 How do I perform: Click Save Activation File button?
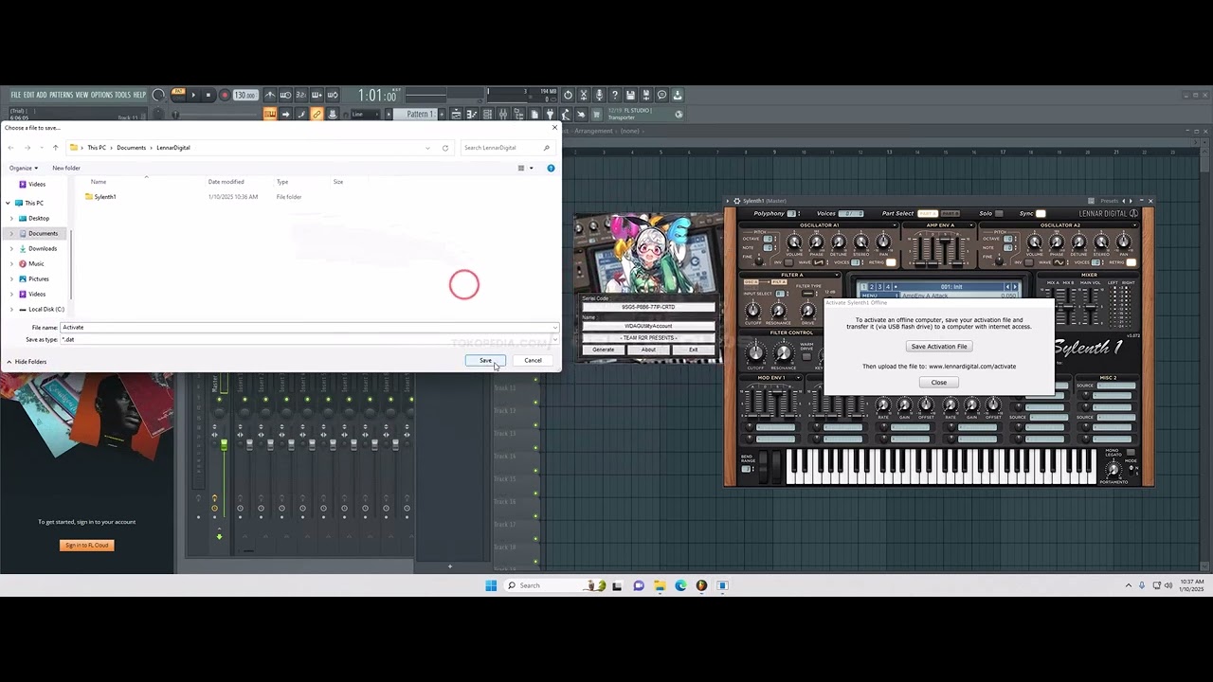coord(939,347)
